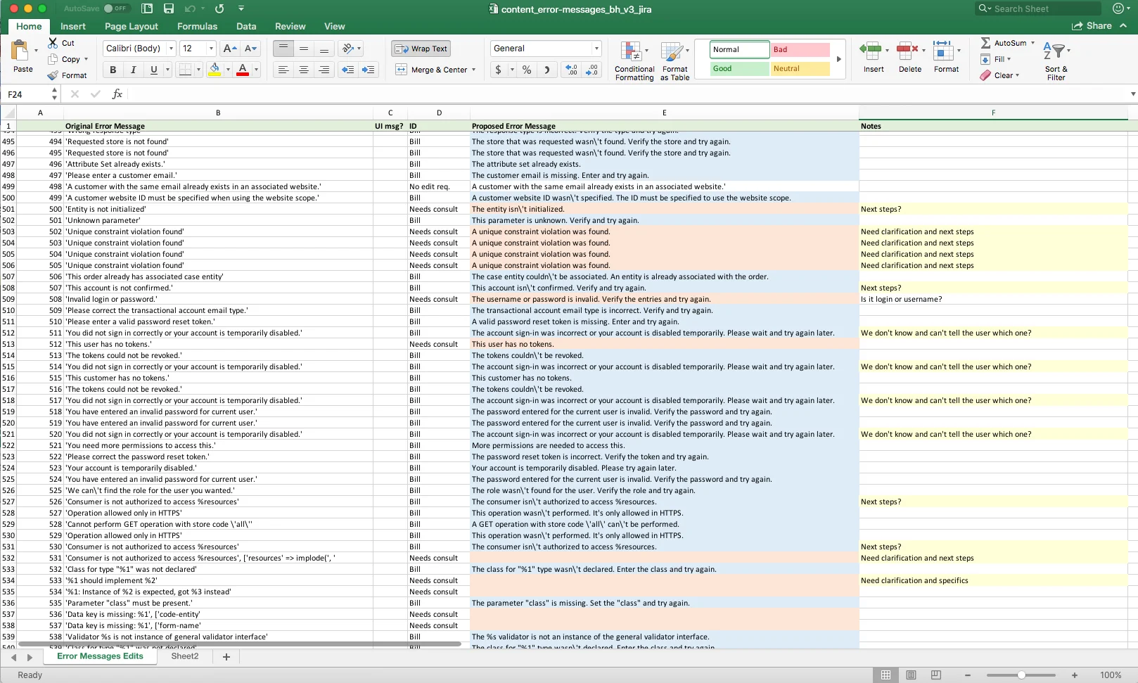The height and width of the screenshot is (683, 1138).
Task: Align text to top
Action: [x=283, y=49]
